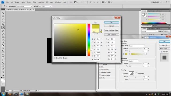Select the Line shape tool
Viewport: 171px width, 96px height.
[x=3, y=63]
